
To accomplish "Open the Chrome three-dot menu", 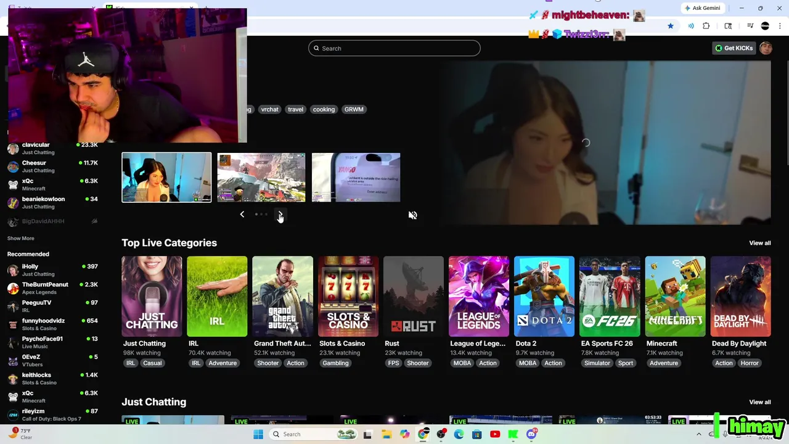I will point(780,26).
